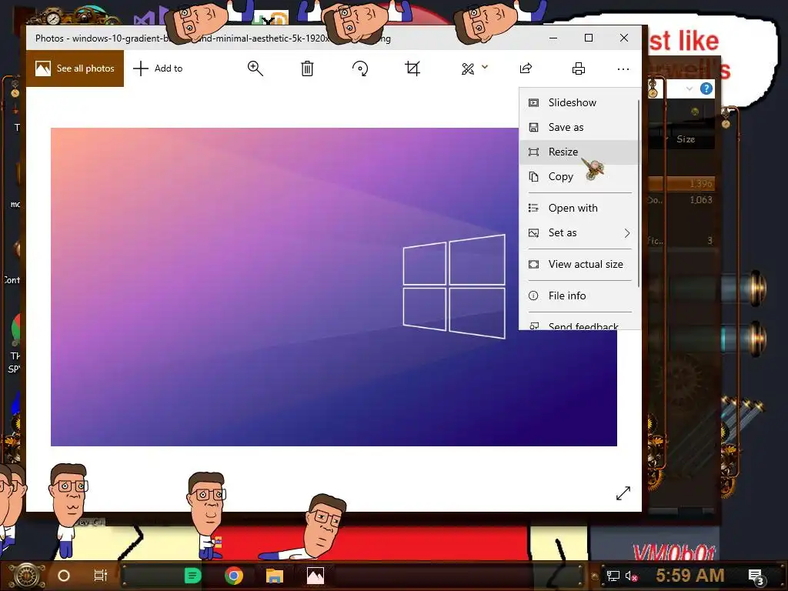Maximize the Photos window
This screenshot has width=788, height=591.
point(589,38)
